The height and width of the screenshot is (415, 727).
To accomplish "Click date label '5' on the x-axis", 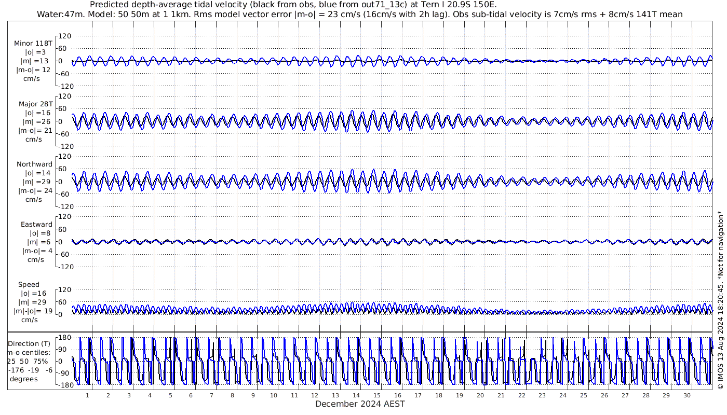I will tap(170, 395).
